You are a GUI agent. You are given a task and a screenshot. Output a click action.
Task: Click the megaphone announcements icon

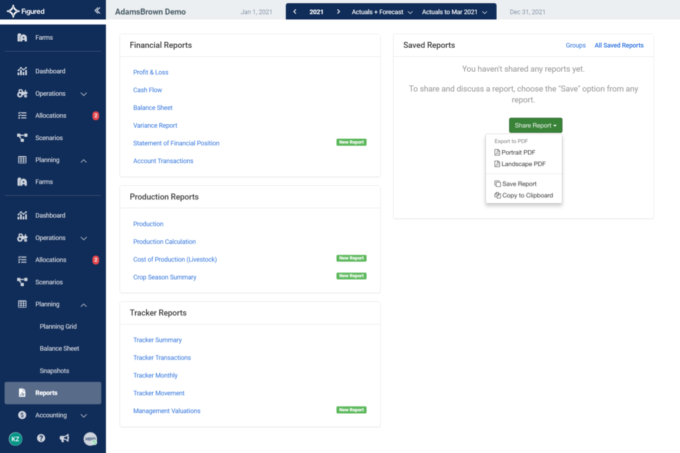click(x=64, y=438)
